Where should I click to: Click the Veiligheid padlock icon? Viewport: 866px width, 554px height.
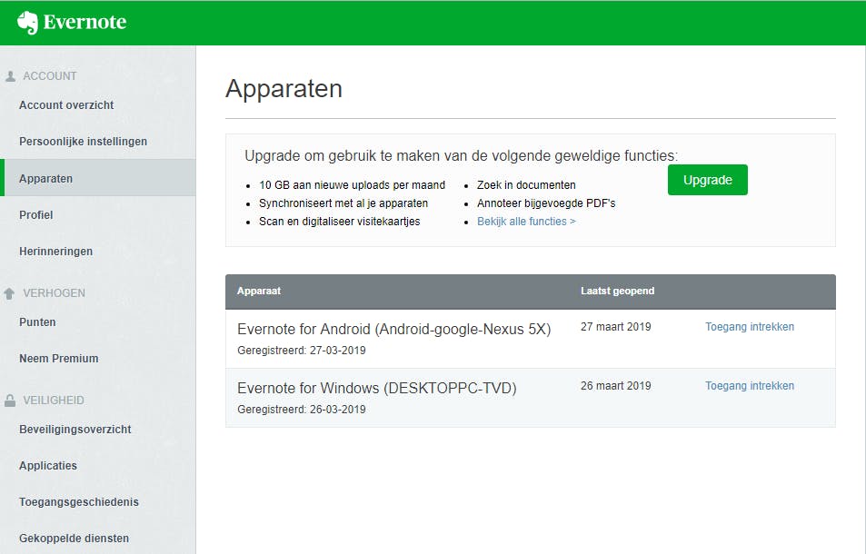click(x=10, y=401)
